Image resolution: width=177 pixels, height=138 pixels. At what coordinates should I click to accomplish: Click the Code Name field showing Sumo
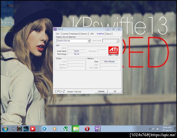tap(76, 51)
